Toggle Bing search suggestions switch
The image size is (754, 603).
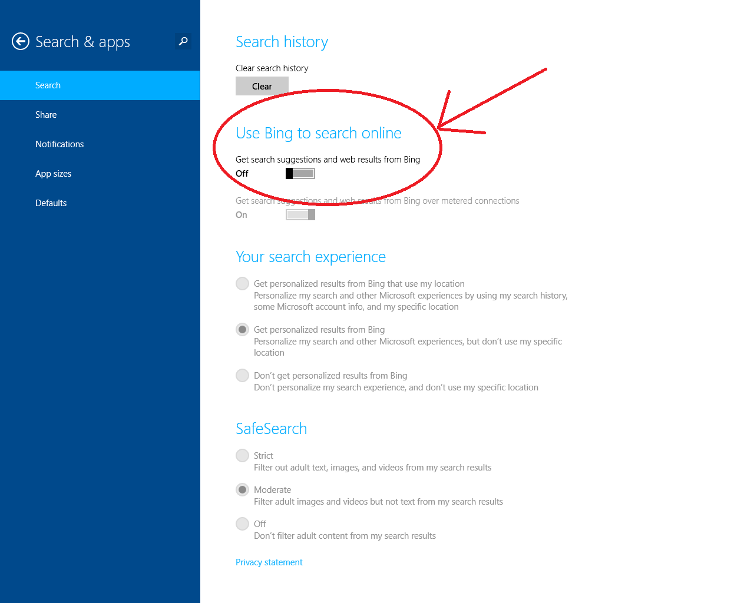click(300, 173)
